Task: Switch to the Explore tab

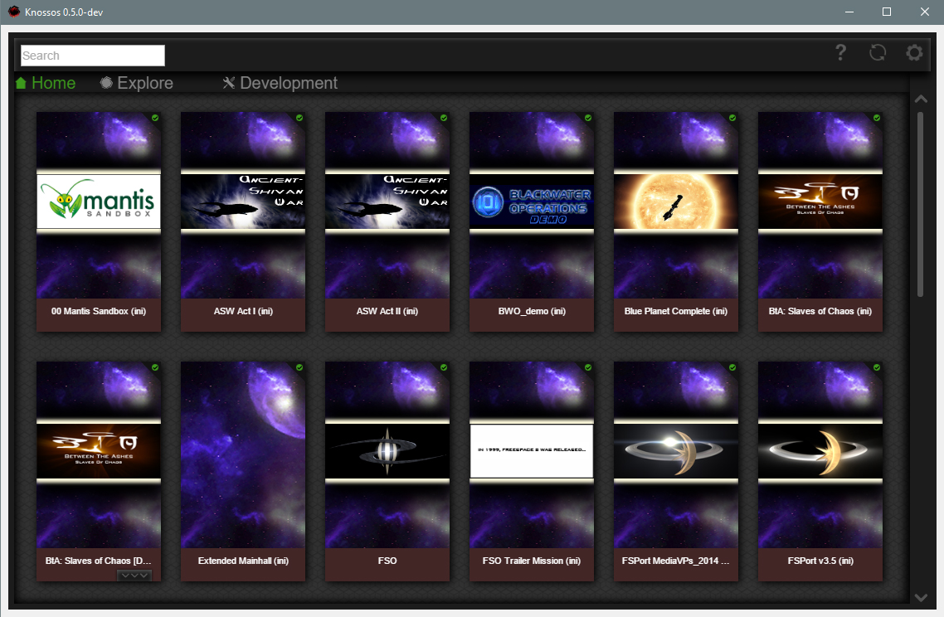Action: [x=137, y=83]
